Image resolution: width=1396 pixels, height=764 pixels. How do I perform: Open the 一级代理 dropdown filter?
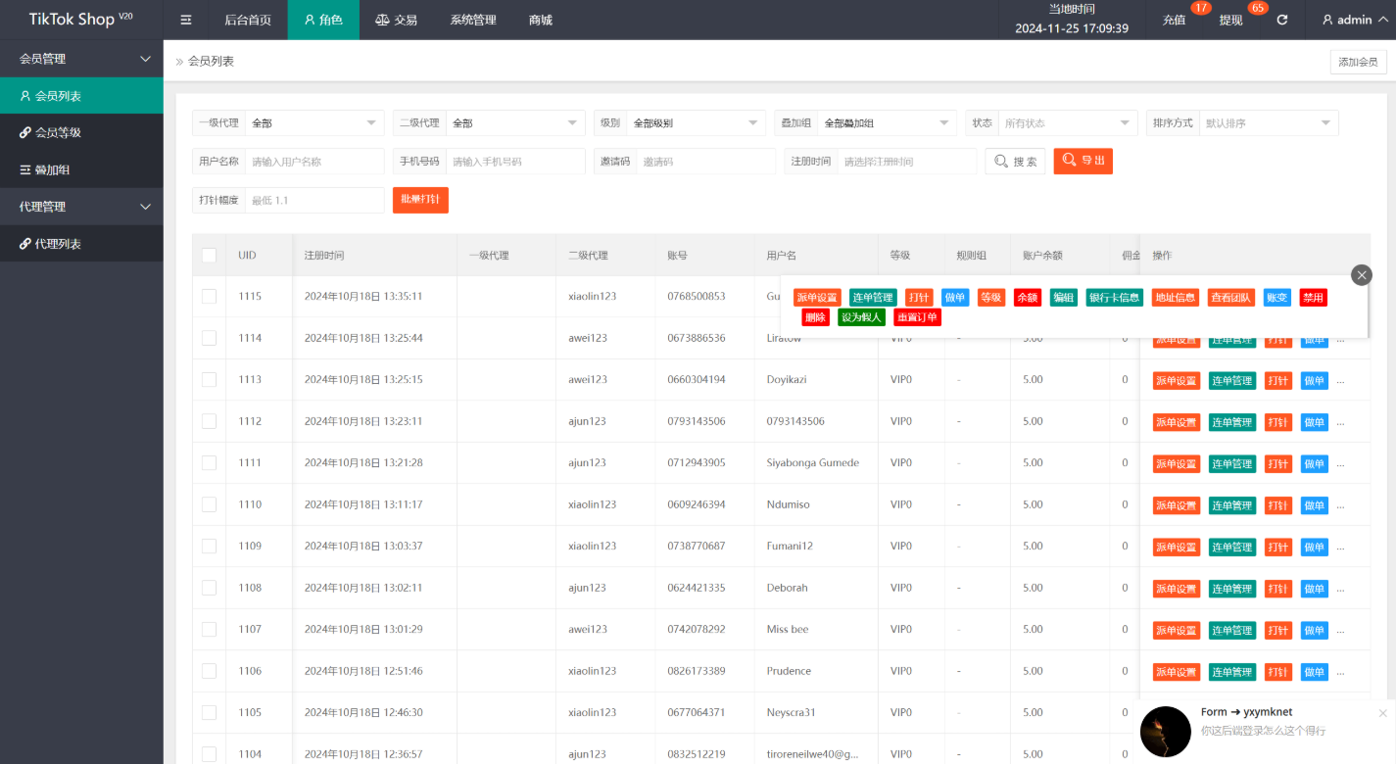[313, 123]
